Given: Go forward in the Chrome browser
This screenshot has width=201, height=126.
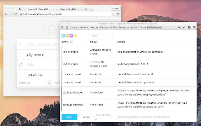Looking at the screenshot, I should coord(11,14).
